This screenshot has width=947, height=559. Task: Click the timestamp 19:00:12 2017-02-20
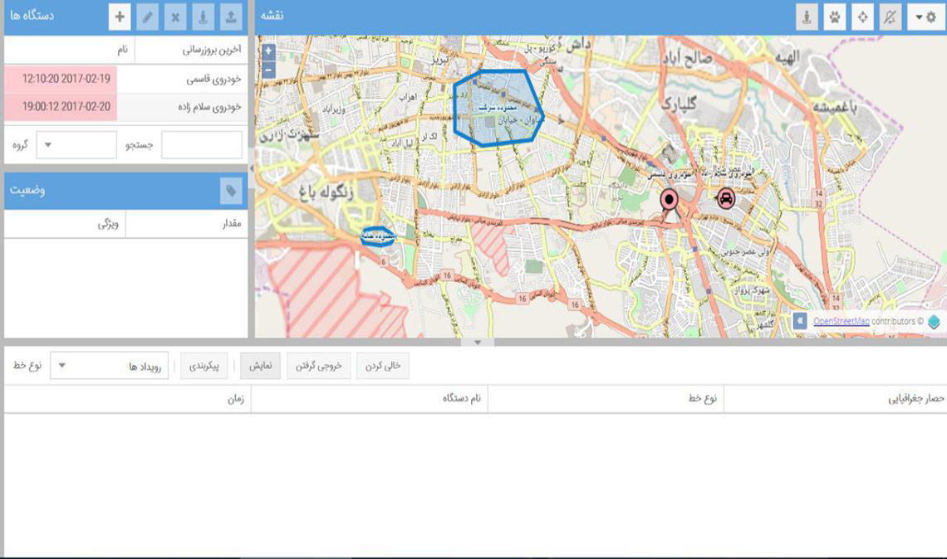[66, 107]
